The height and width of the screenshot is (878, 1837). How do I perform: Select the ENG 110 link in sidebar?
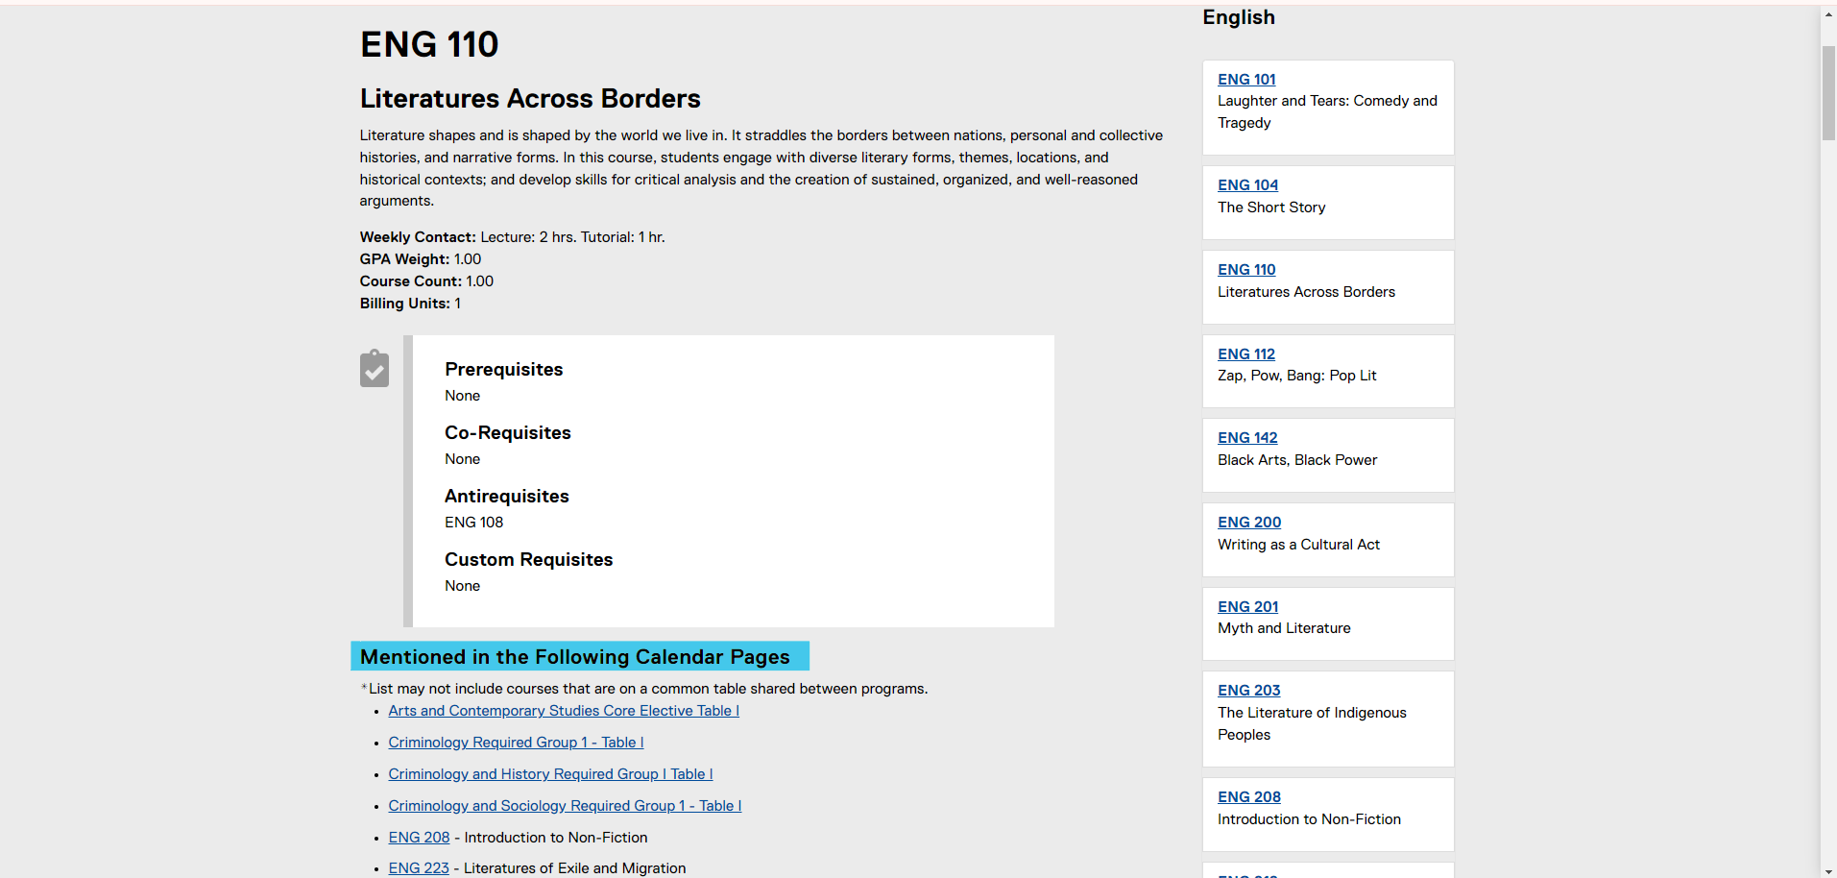1246,270
